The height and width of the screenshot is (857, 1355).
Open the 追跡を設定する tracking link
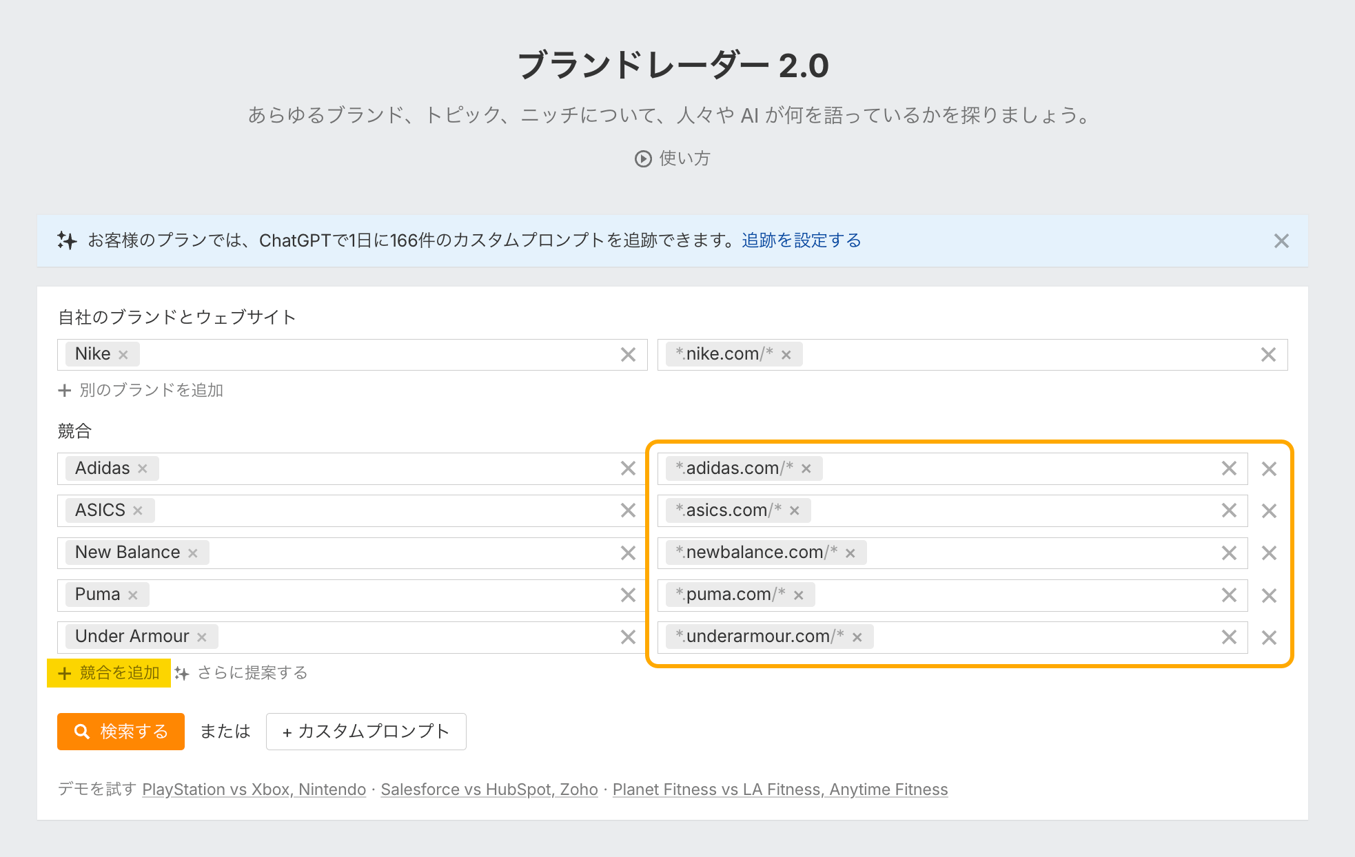click(x=801, y=240)
